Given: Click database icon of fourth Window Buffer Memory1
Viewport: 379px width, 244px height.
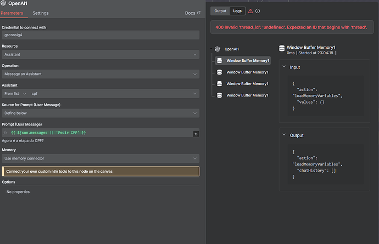Looking at the screenshot, I should pyautogui.click(x=220, y=95).
